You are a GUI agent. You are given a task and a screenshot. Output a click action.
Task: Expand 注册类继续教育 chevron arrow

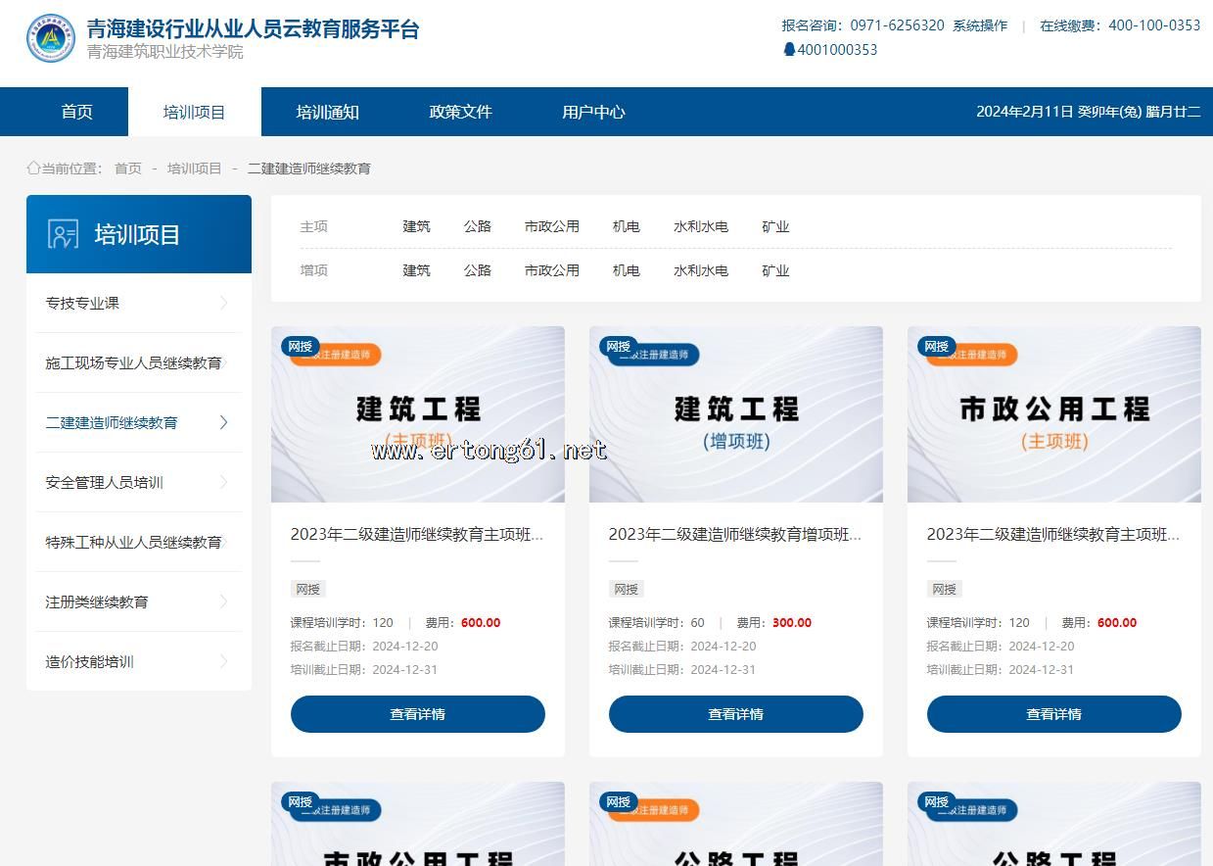click(x=223, y=601)
